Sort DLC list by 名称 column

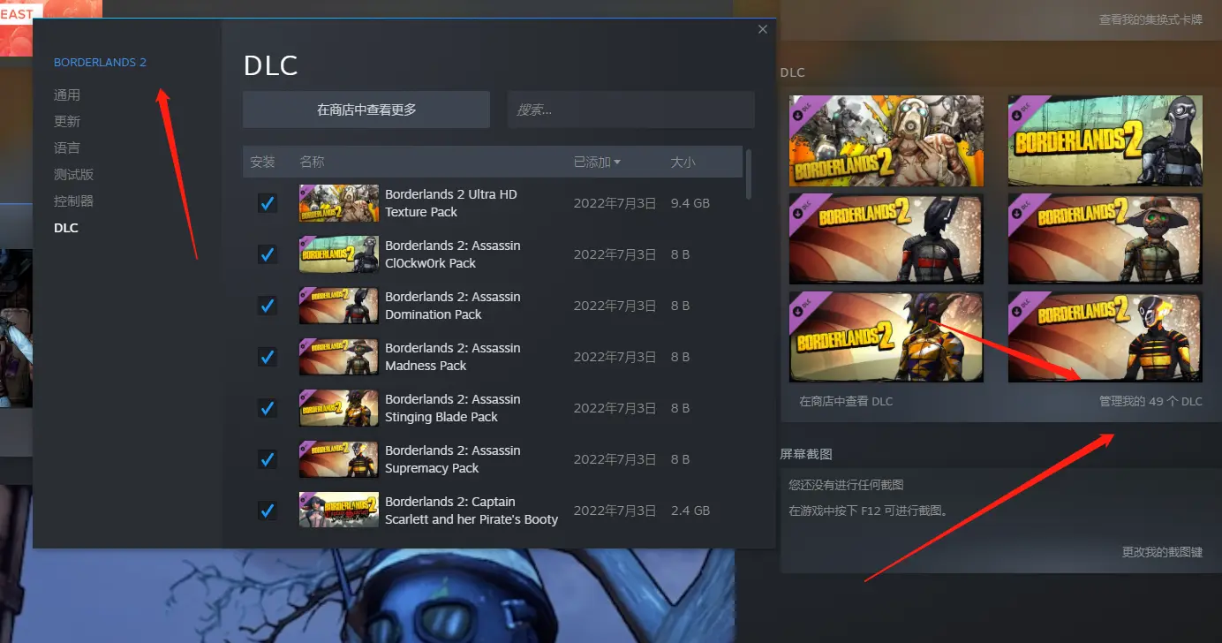[x=312, y=163]
